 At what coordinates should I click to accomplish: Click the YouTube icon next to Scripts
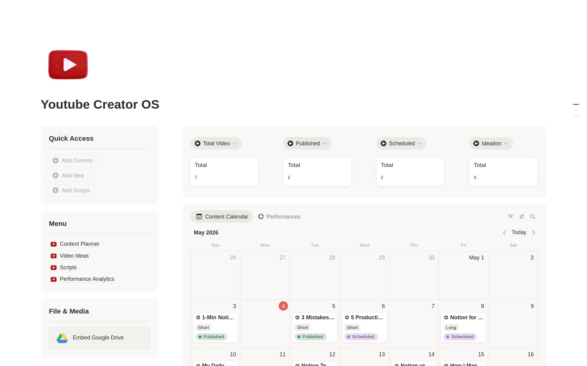[x=54, y=267]
